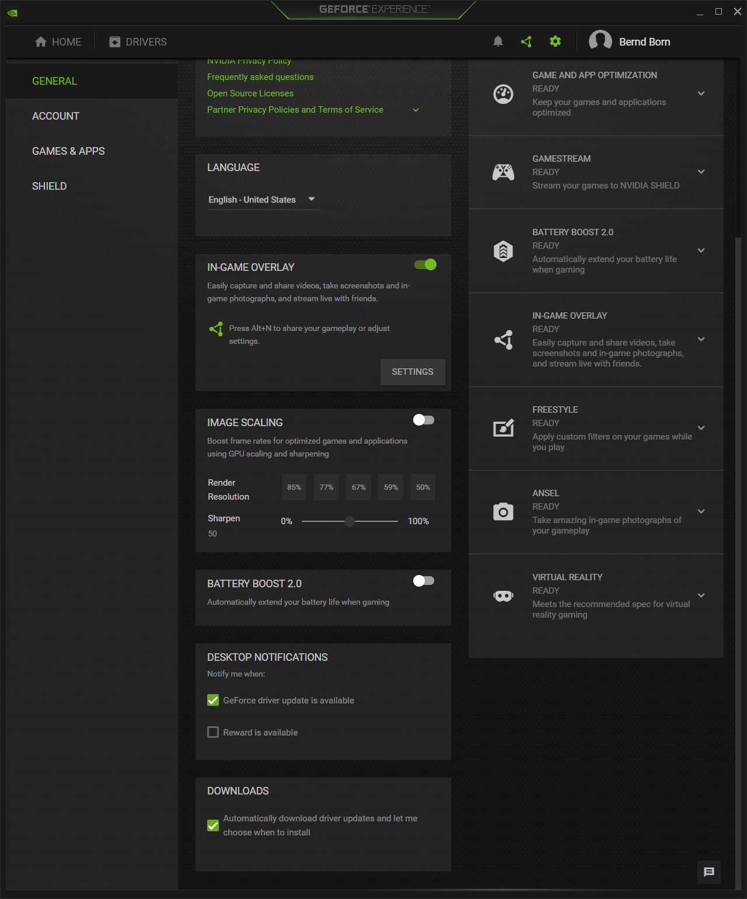
Task: Open ACCOUNT settings section
Action: (92, 116)
